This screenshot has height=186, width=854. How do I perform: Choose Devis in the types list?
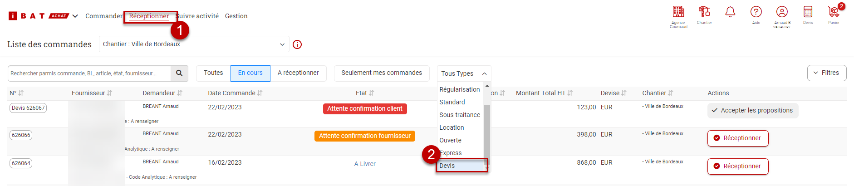461,166
